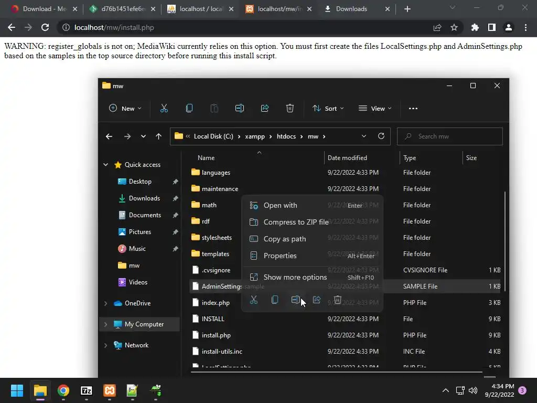Image resolution: width=537 pixels, height=403 pixels.
Task: Open Chrome from the taskbar
Action: (x=63, y=390)
